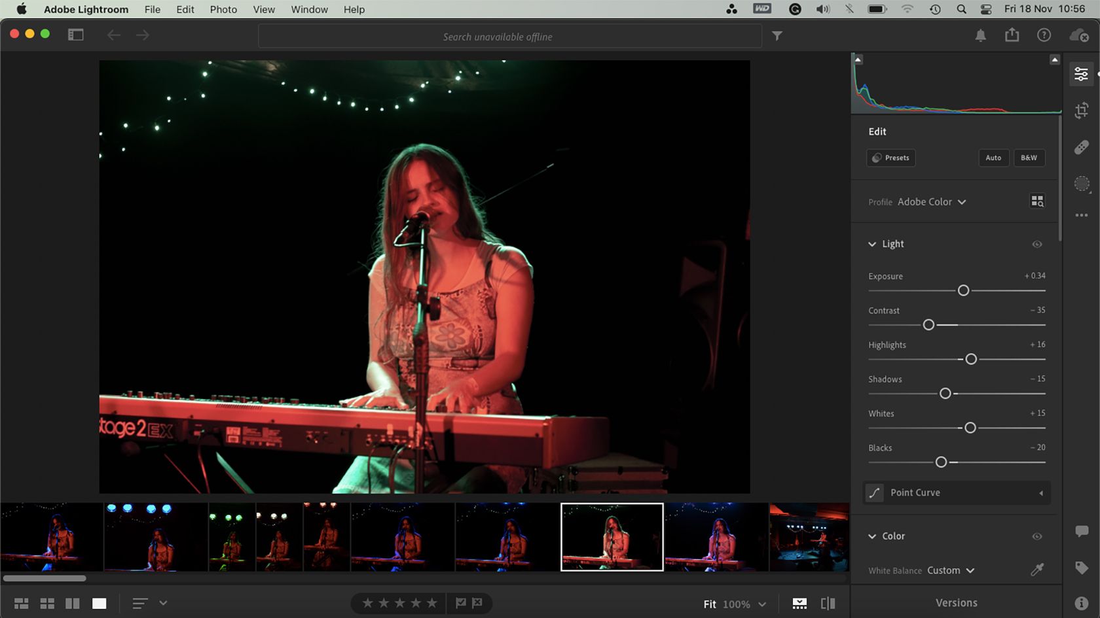The width and height of the screenshot is (1100, 618).
Task: Click the Exposure slider handle
Action: tap(963, 290)
